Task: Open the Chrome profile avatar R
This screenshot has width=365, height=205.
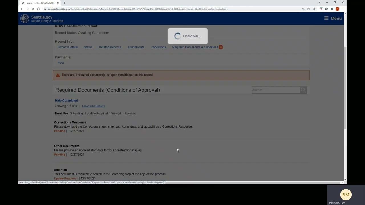Action: click(x=337, y=9)
